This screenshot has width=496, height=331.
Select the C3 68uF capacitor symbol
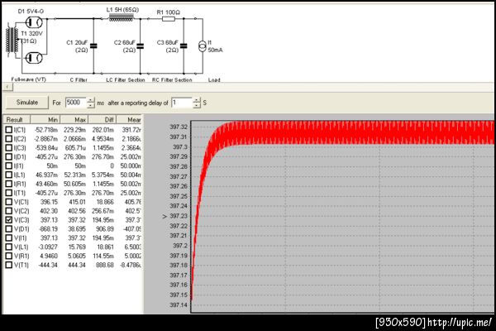click(184, 46)
